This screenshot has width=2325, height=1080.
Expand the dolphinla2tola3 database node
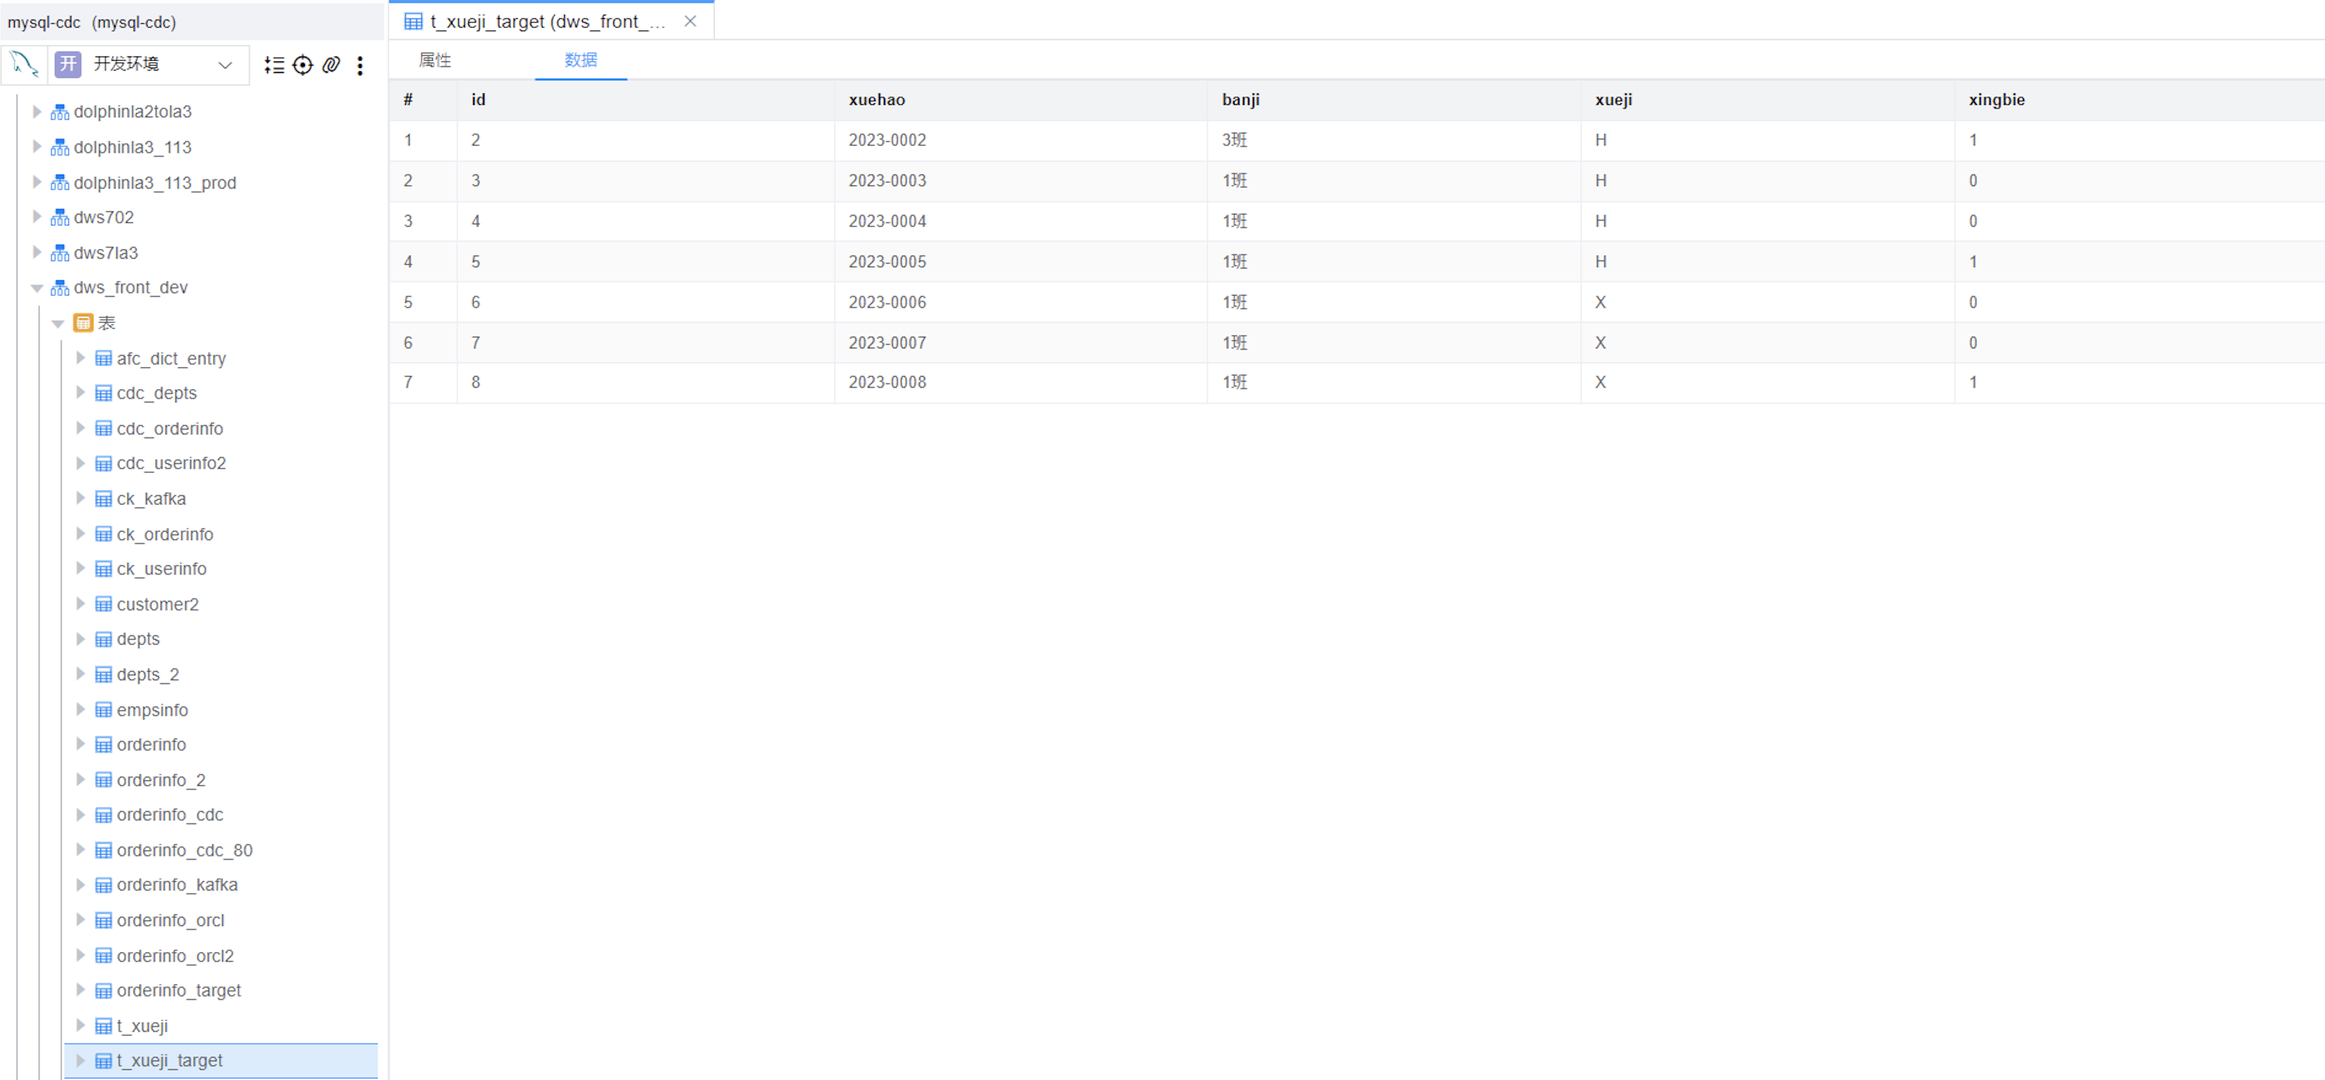37,112
